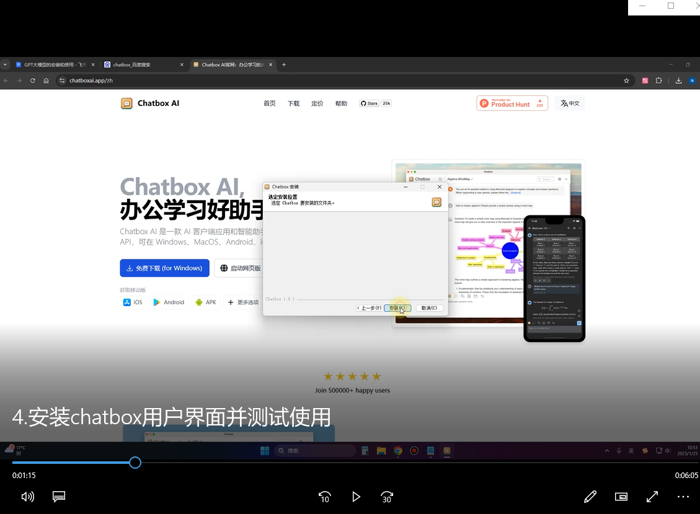
Task: Get the iOS mobile version
Action: coord(133,302)
